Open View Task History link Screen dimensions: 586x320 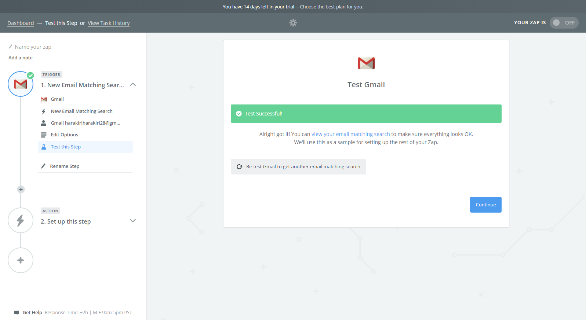pyautogui.click(x=109, y=23)
